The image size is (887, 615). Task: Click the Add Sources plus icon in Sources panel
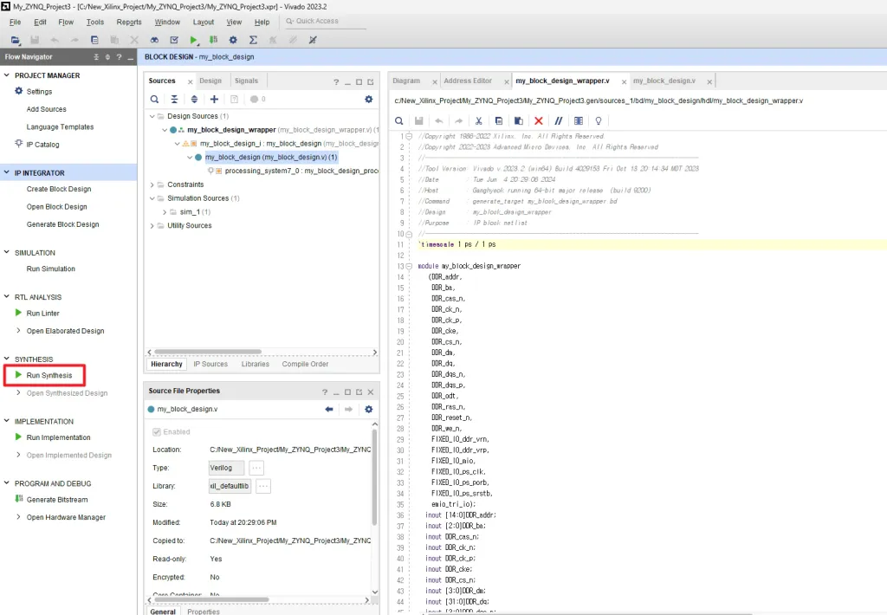point(214,100)
